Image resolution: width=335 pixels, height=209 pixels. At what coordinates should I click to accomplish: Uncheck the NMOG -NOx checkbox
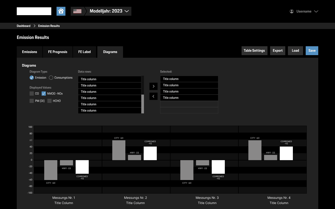[x=43, y=93]
